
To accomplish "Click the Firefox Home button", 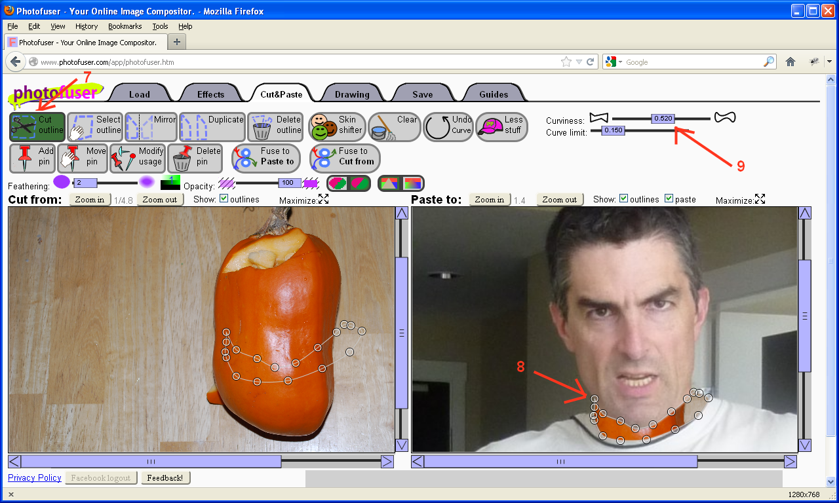I will pos(790,62).
